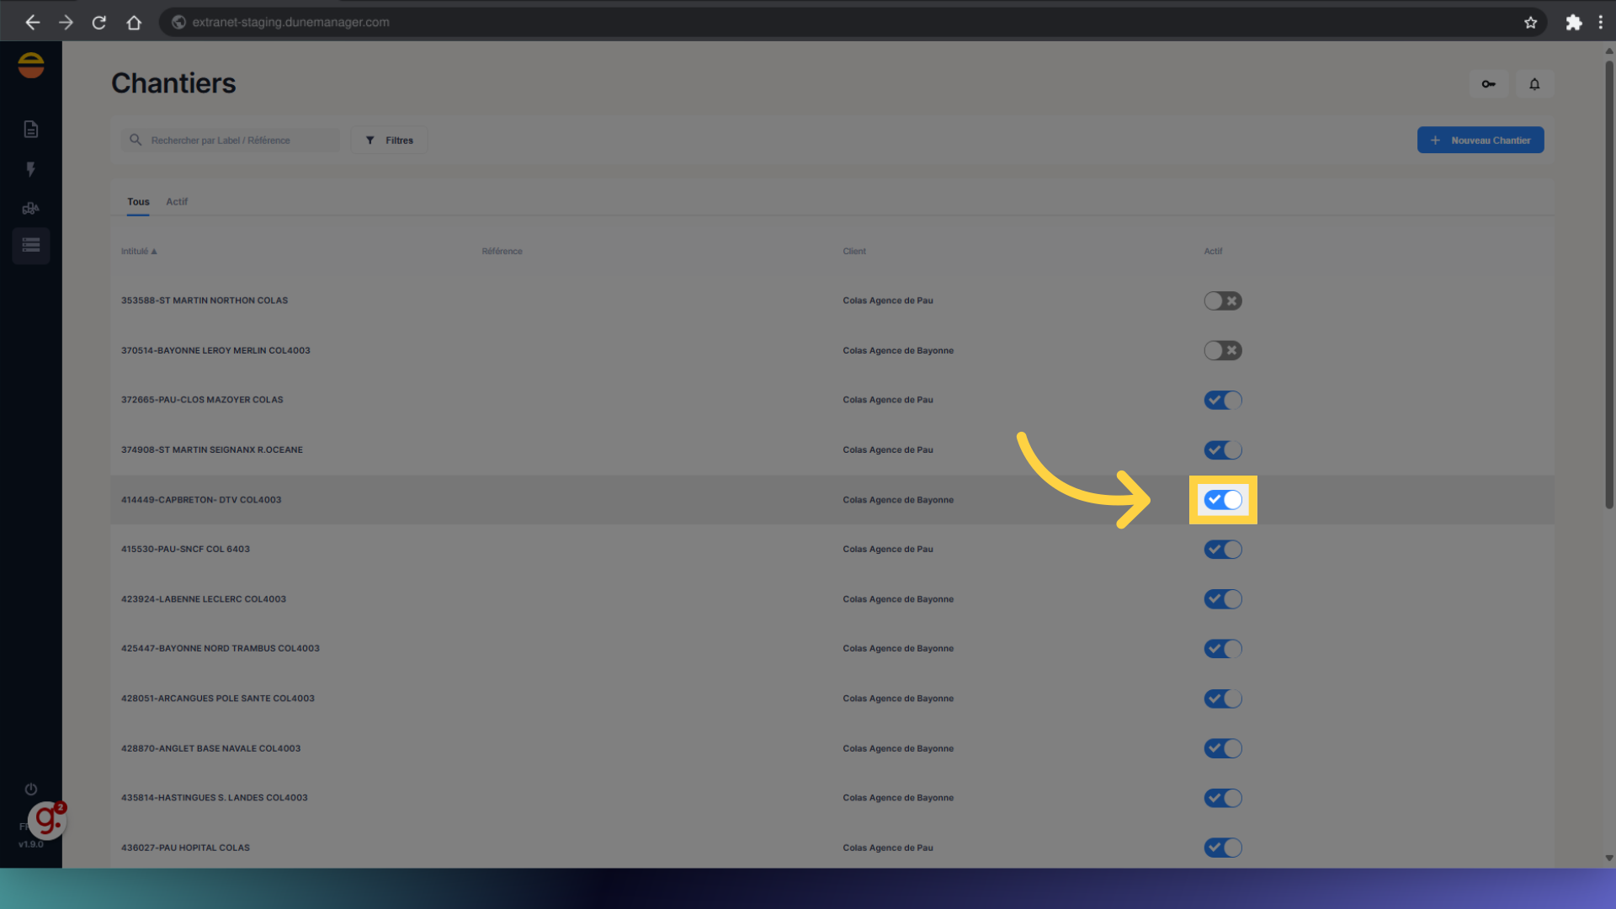This screenshot has width=1616, height=909.
Task: Click the Dune Manager logo in sidebar
Action: click(x=31, y=65)
